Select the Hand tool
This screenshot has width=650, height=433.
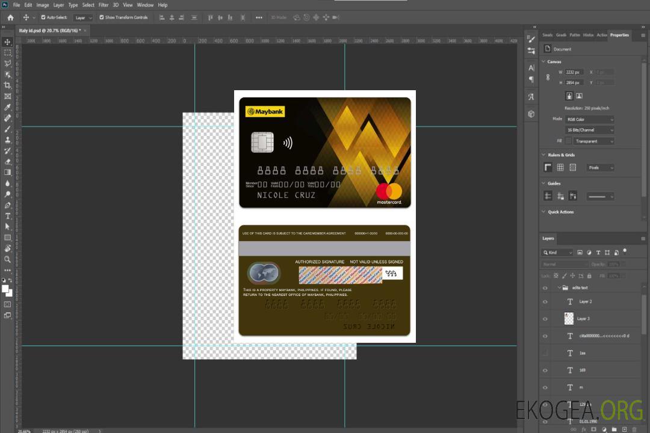click(7, 248)
